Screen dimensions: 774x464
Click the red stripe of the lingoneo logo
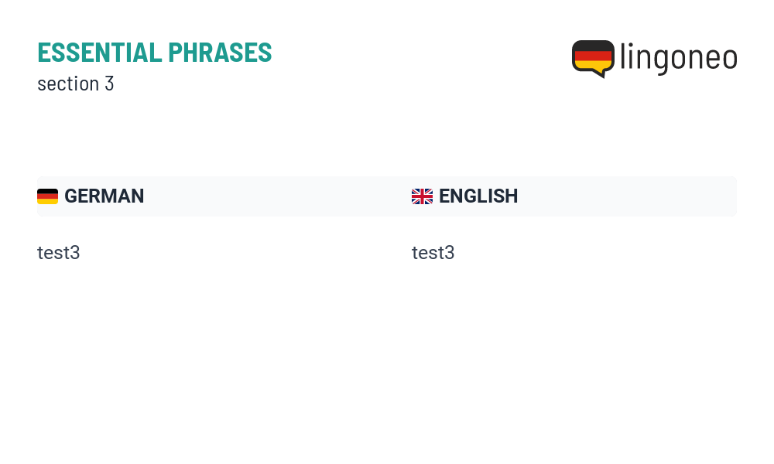(x=593, y=56)
